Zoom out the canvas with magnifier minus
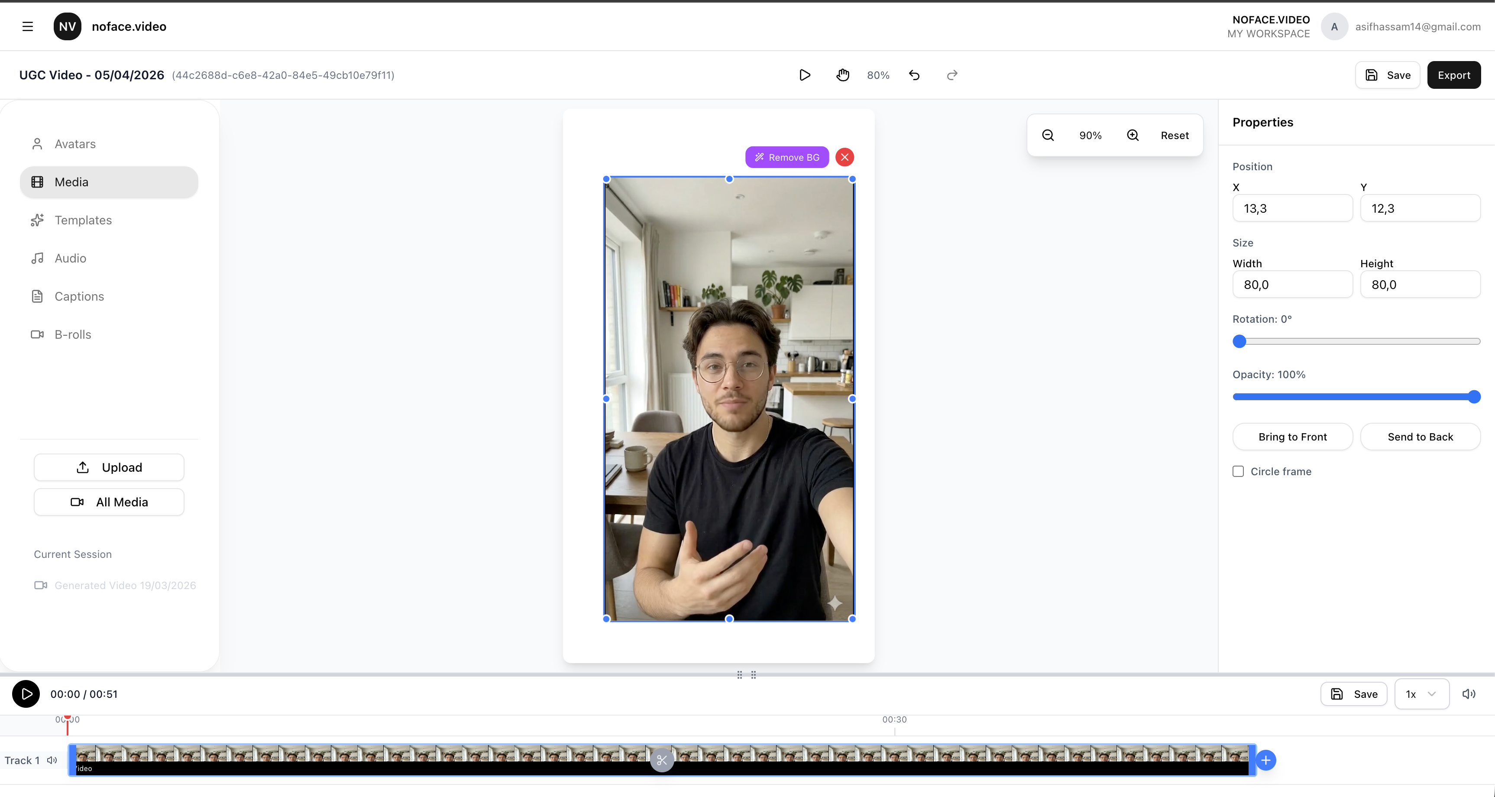1495x797 pixels. click(1048, 135)
